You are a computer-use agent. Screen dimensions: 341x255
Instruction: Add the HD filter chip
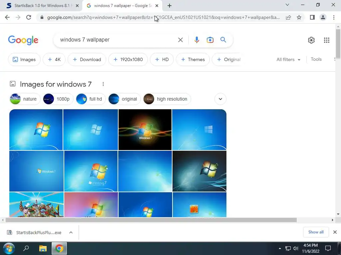pyautogui.click(x=162, y=59)
